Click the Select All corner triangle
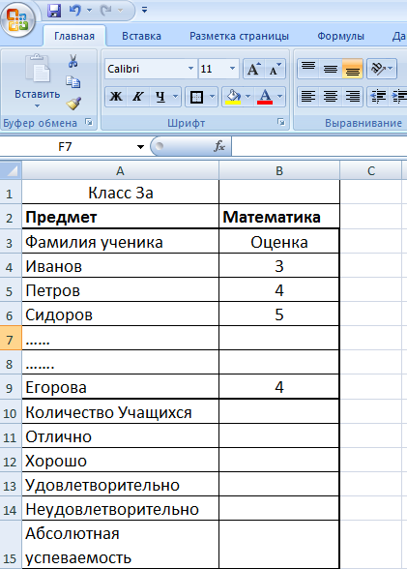Image resolution: width=407 pixels, height=569 pixels. 11,170
